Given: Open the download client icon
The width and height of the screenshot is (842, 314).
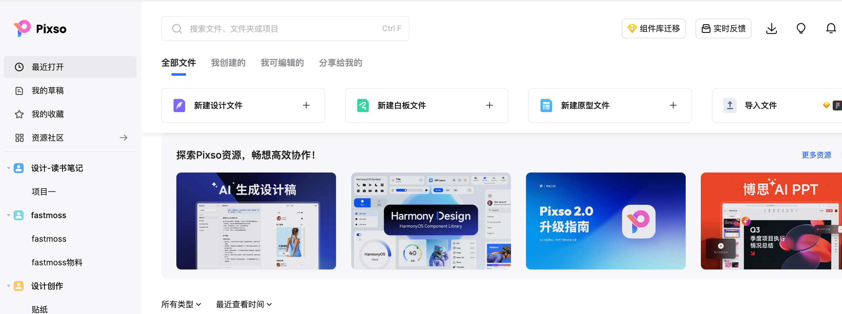Looking at the screenshot, I should [x=771, y=29].
